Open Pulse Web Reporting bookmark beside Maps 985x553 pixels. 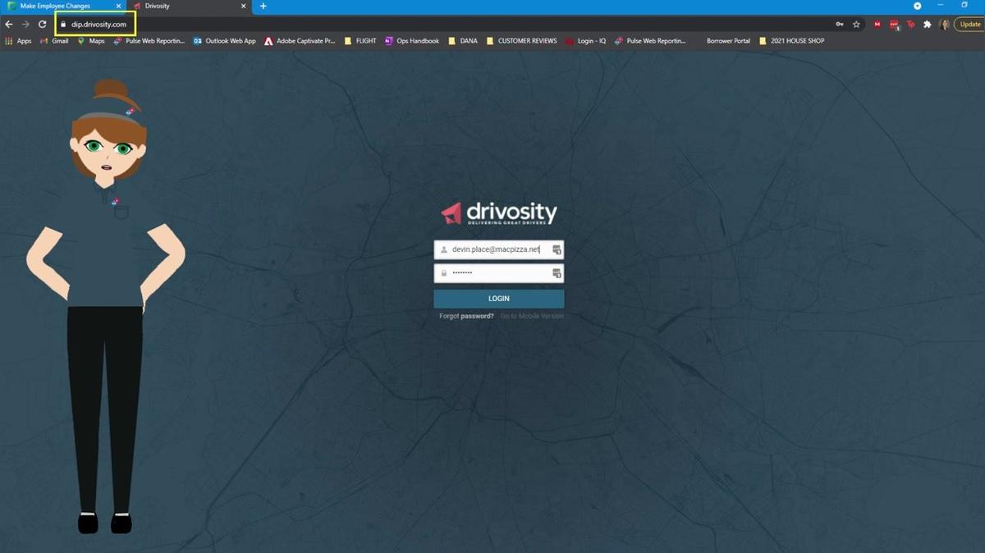(x=149, y=41)
